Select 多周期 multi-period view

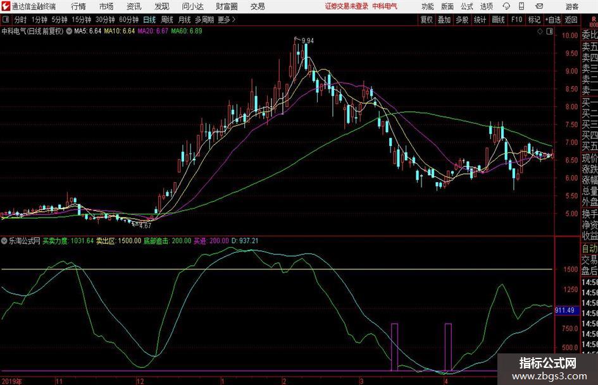coord(204,20)
